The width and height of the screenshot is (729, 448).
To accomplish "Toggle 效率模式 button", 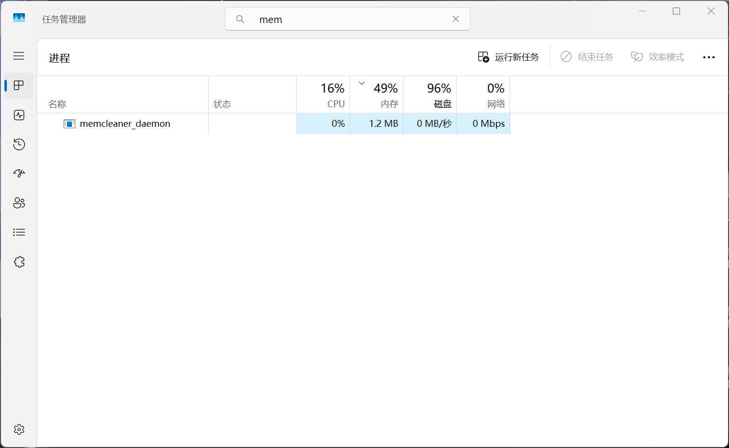I will coord(658,57).
